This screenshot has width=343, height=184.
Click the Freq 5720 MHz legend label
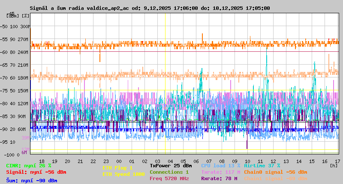pos(169,178)
